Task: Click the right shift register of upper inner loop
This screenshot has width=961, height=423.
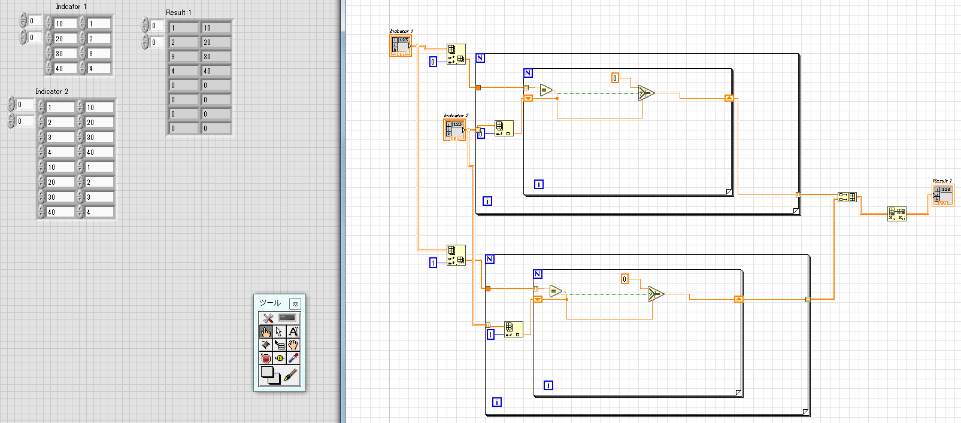Action: coord(729,98)
